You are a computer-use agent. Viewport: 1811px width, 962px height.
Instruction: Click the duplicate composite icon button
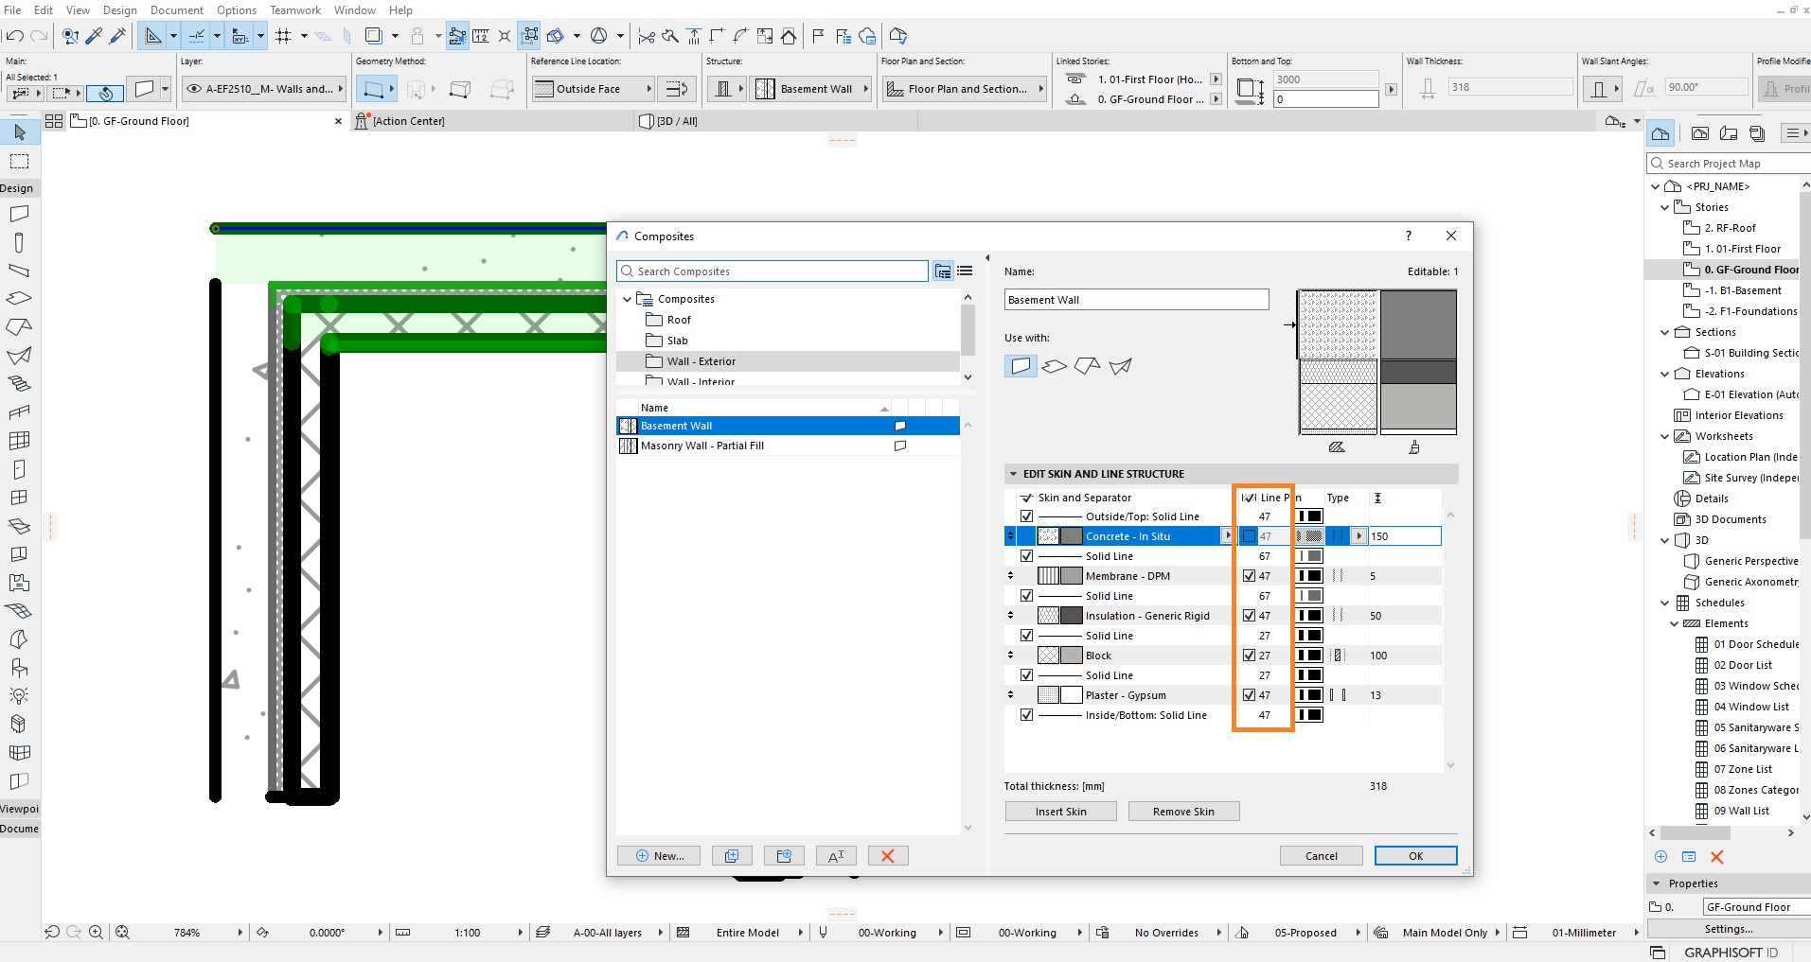click(732, 856)
